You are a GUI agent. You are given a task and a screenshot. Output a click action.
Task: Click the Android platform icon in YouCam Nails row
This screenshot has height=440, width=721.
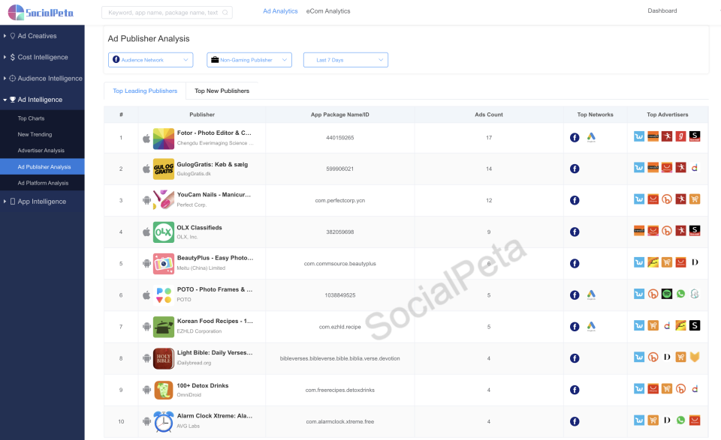(146, 200)
